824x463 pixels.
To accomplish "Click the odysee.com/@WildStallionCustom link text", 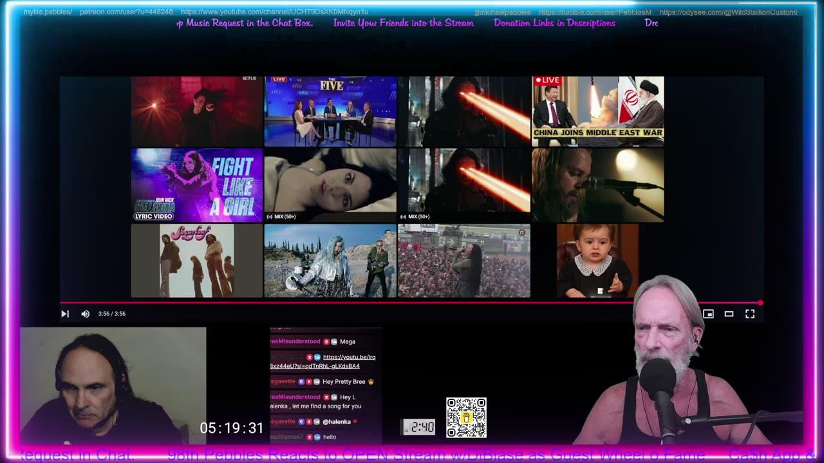I will 729,12.
